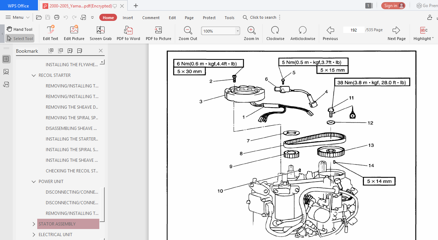Open the third left-sidebar panel icon

coord(6,85)
